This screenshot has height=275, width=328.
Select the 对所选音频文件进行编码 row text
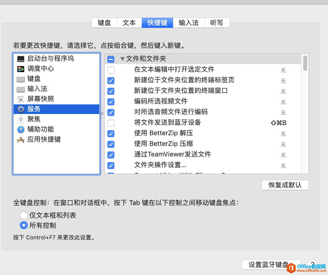[x=171, y=112]
